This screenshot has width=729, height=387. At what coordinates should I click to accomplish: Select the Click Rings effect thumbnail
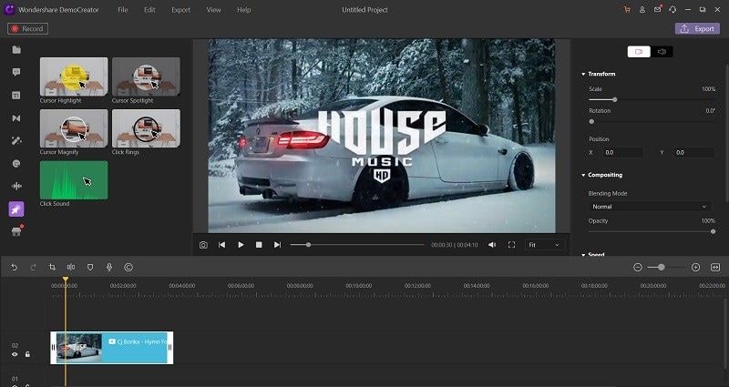tap(146, 128)
